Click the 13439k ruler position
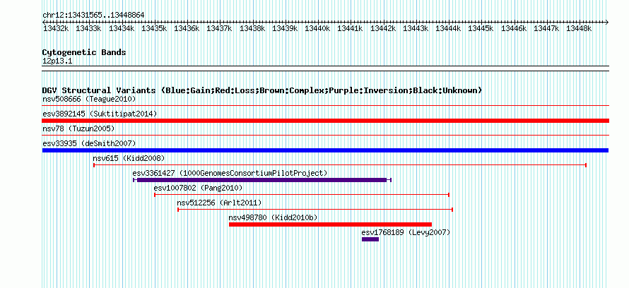629x288 pixels. click(x=284, y=28)
